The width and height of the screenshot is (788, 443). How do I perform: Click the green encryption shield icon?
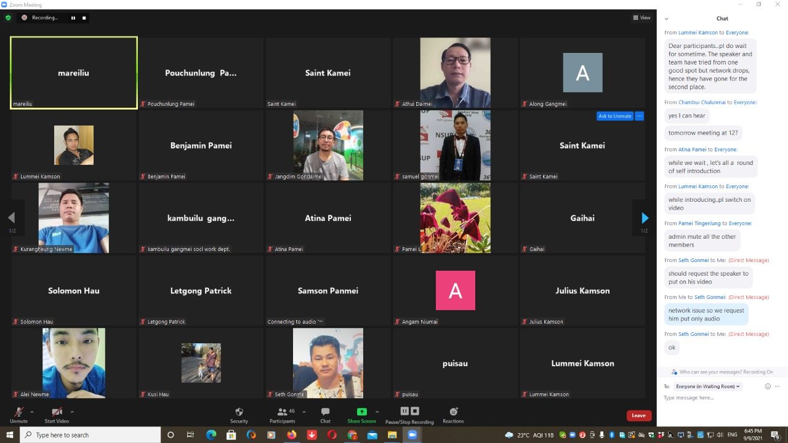pos(8,18)
